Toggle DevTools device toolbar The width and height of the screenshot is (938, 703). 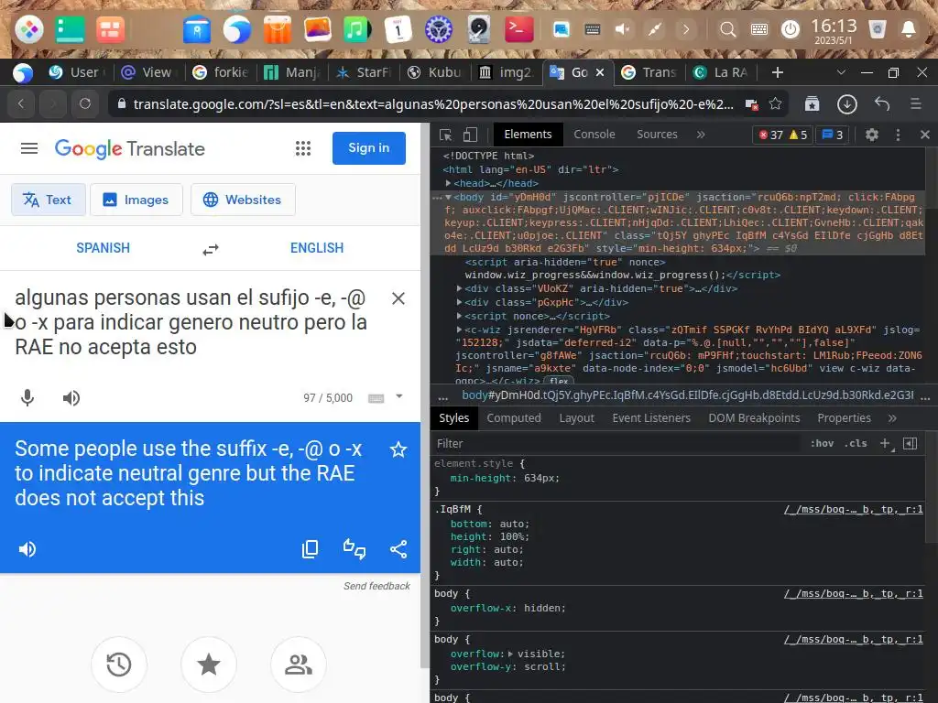[x=470, y=135]
